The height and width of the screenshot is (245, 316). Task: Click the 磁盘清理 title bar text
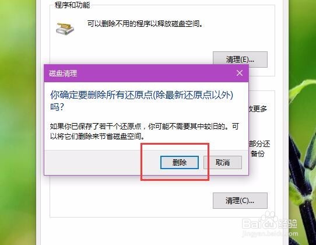63,73
